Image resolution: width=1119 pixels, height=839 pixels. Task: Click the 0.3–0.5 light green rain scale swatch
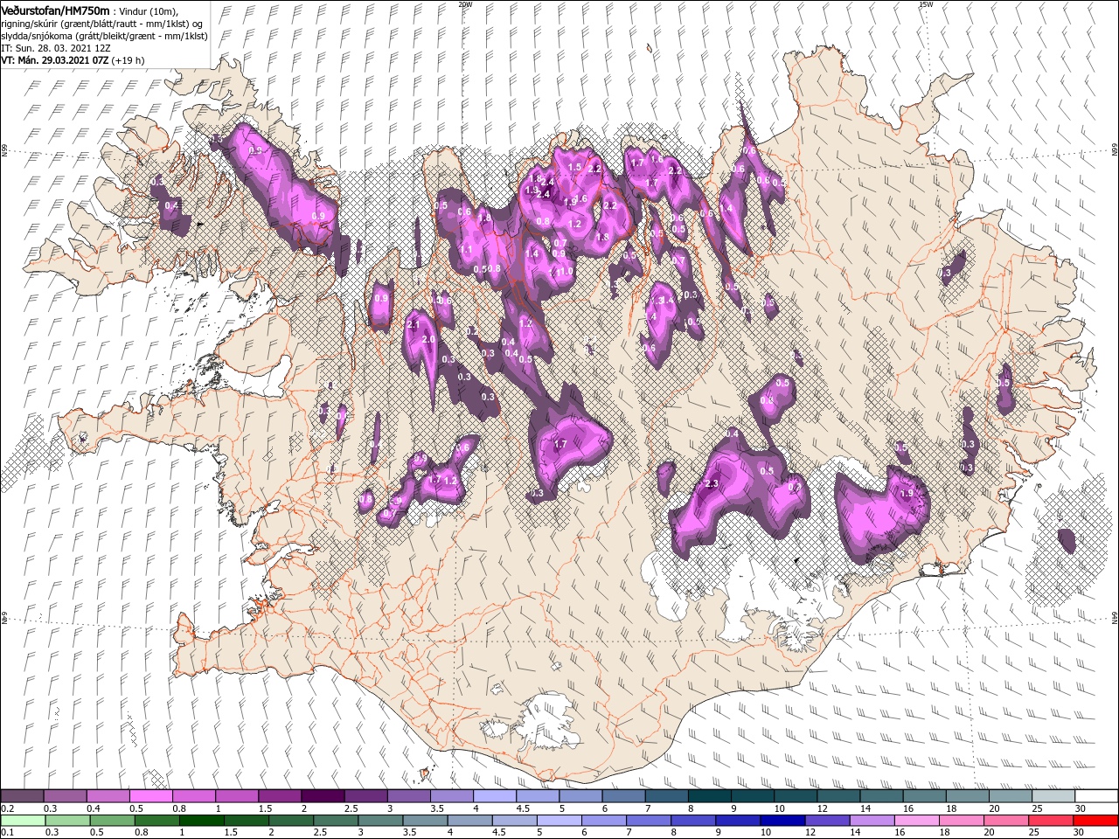(x=67, y=821)
